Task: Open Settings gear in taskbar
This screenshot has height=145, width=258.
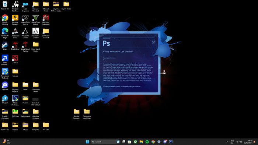Action: coord(159,142)
